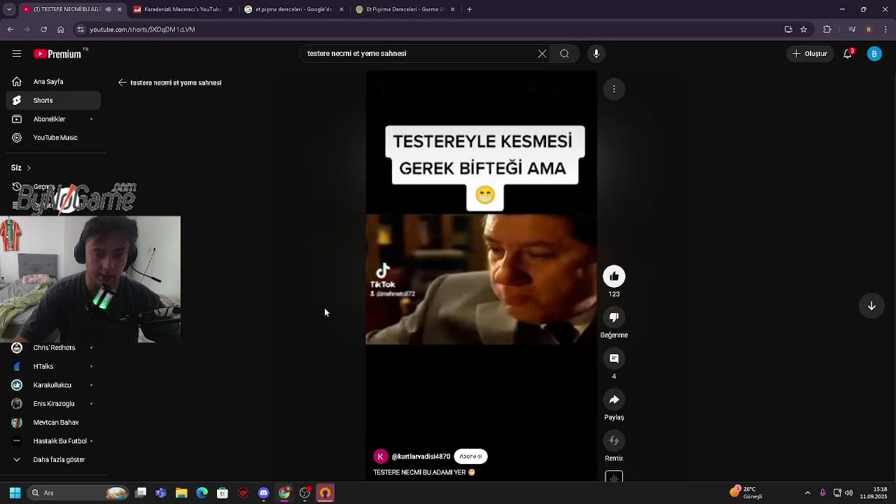This screenshot has height=504, width=896.
Task: Like the Short with thumbs up
Action: 614,276
